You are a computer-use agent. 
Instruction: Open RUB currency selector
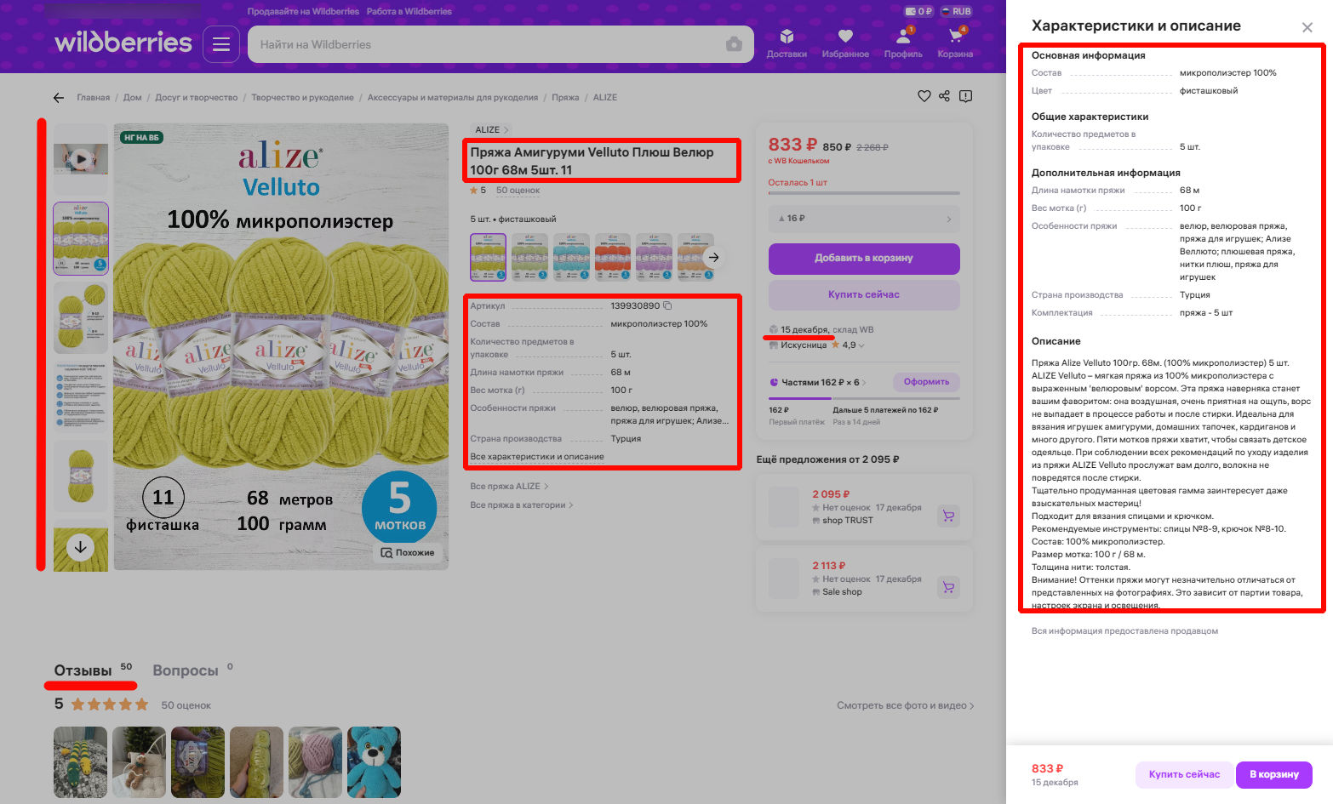coord(956,11)
